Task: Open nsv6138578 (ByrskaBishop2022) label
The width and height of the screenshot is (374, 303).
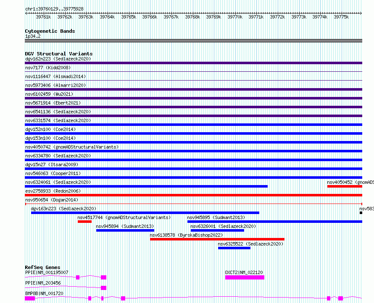Action: tap(186, 235)
